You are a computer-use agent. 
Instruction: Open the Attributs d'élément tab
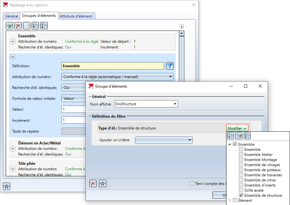tap(76, 16)
